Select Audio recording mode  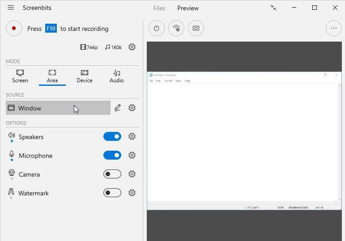tap(117, 76)
